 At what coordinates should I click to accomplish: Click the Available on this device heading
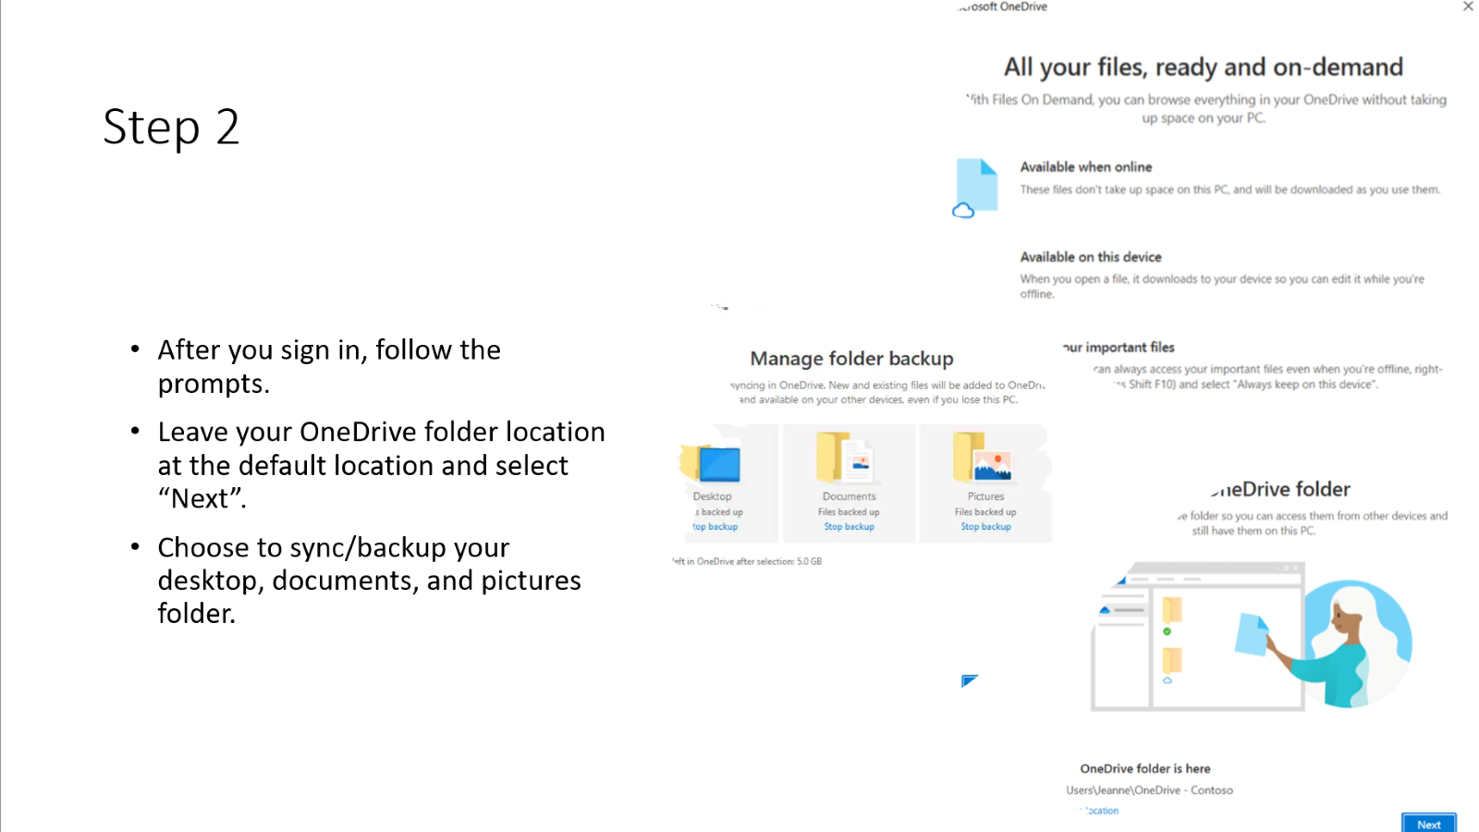[x=1091, y=257]
